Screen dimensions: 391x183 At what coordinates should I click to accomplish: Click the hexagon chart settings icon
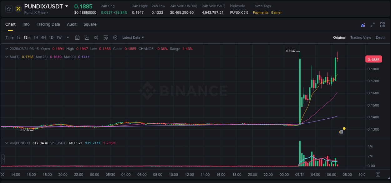point(115,37)
